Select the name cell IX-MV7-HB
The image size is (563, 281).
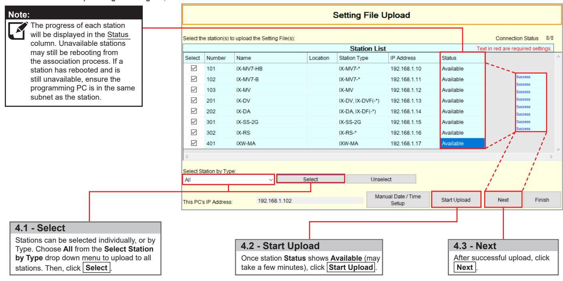[270, 69]
